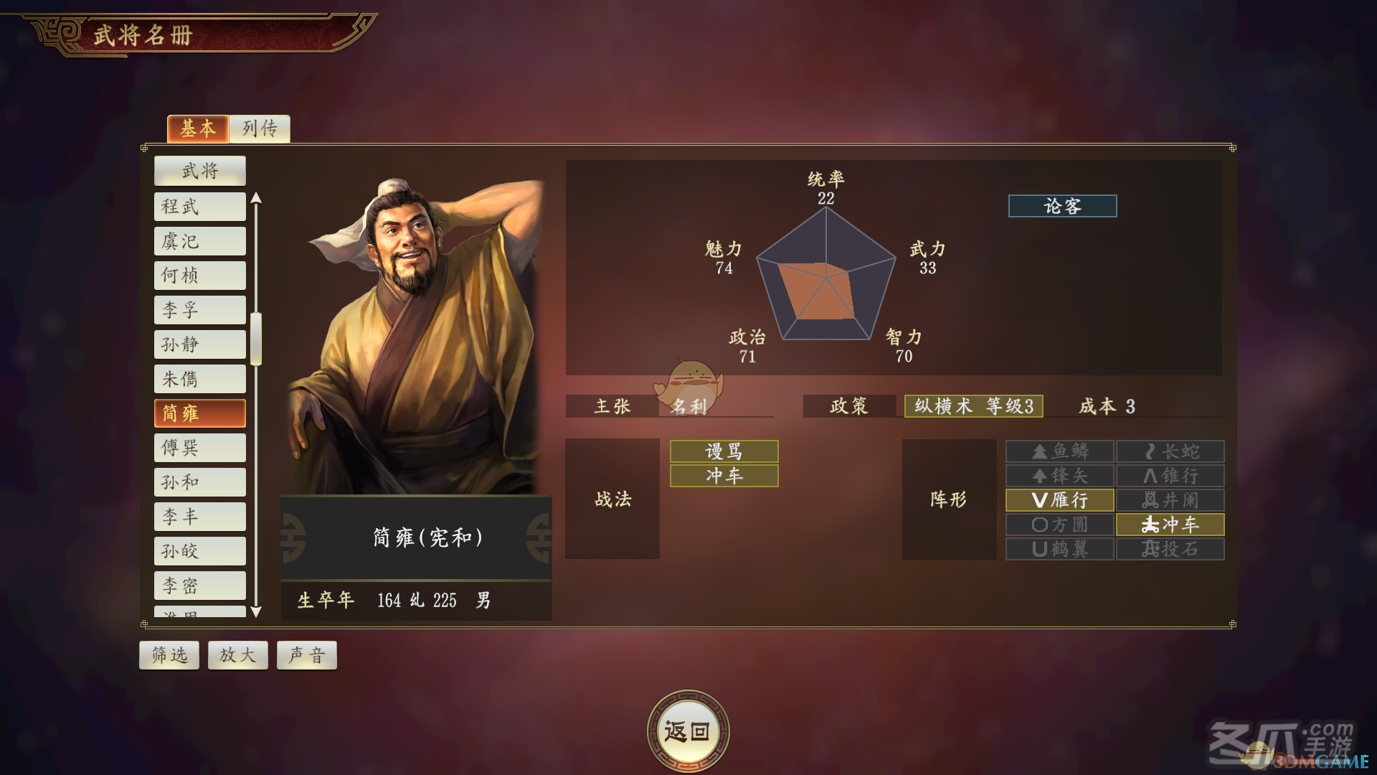Select the 长蛇 formation icon
The image size is (1377, 775).
[x=1170, y=451]
